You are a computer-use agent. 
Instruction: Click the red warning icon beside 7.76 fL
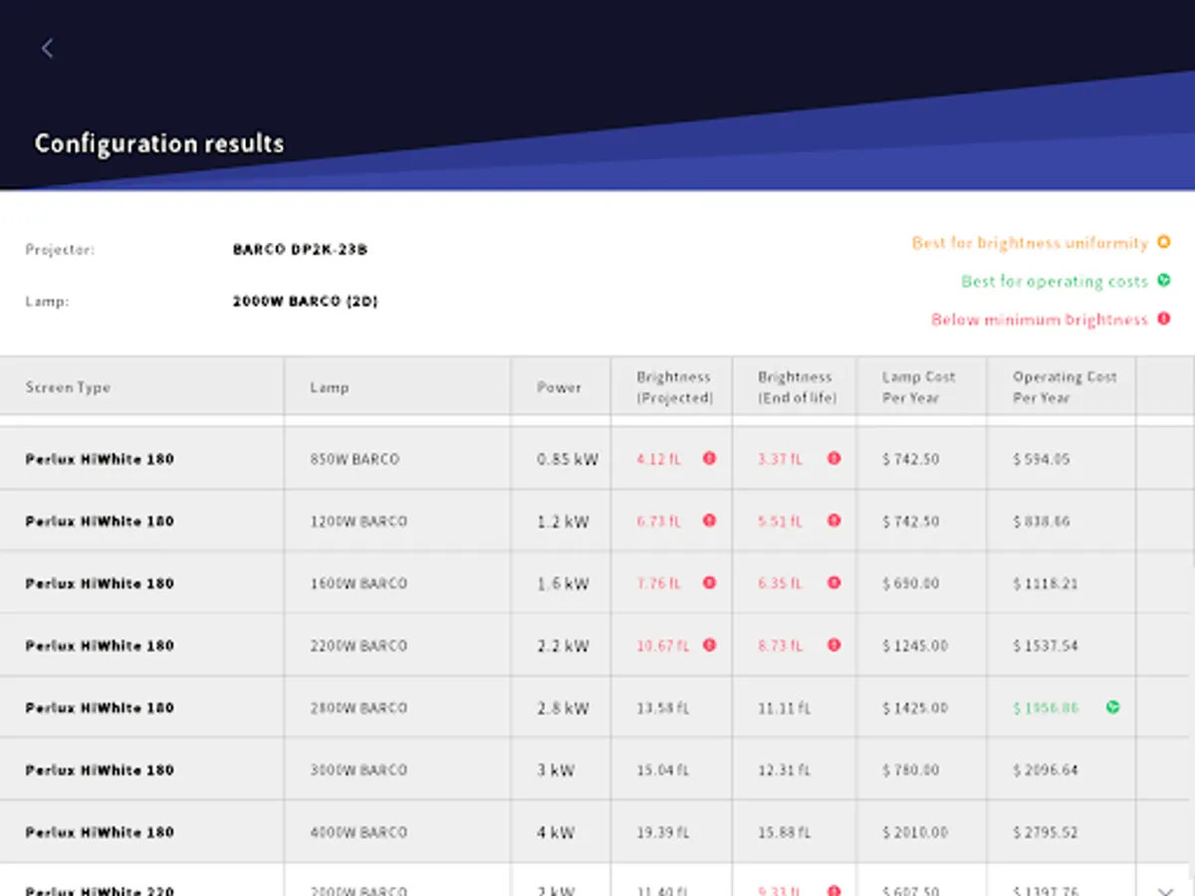click(709, 582)
